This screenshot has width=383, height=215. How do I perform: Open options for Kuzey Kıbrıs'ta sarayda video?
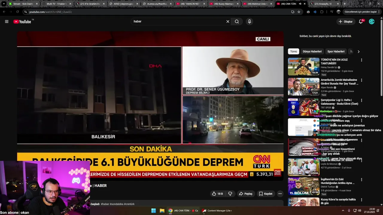tap(361, 200)
